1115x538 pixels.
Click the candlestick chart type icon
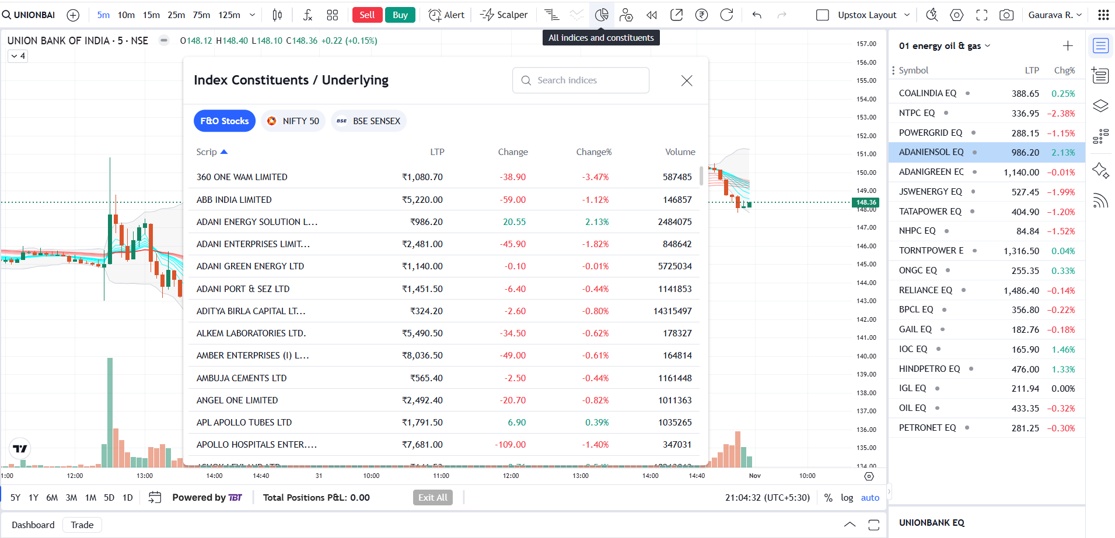coord(277,15)
